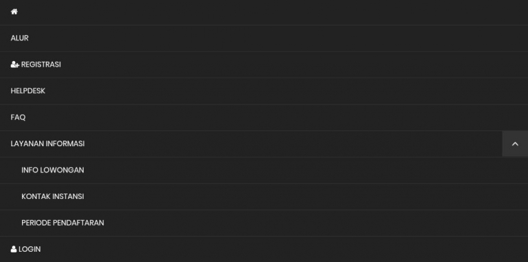Click the LAYANAN INFORMASI label
This screenshot has height=262, width=528.
pyautogui.click(x=47, y=144)
